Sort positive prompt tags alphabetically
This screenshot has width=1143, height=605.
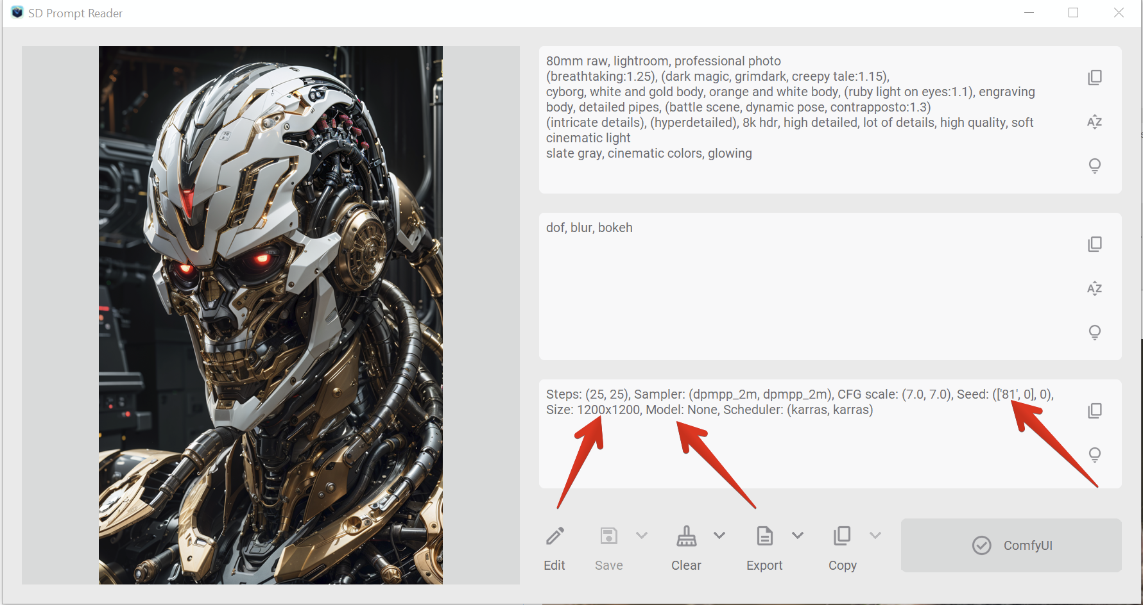coord(1095,122)
